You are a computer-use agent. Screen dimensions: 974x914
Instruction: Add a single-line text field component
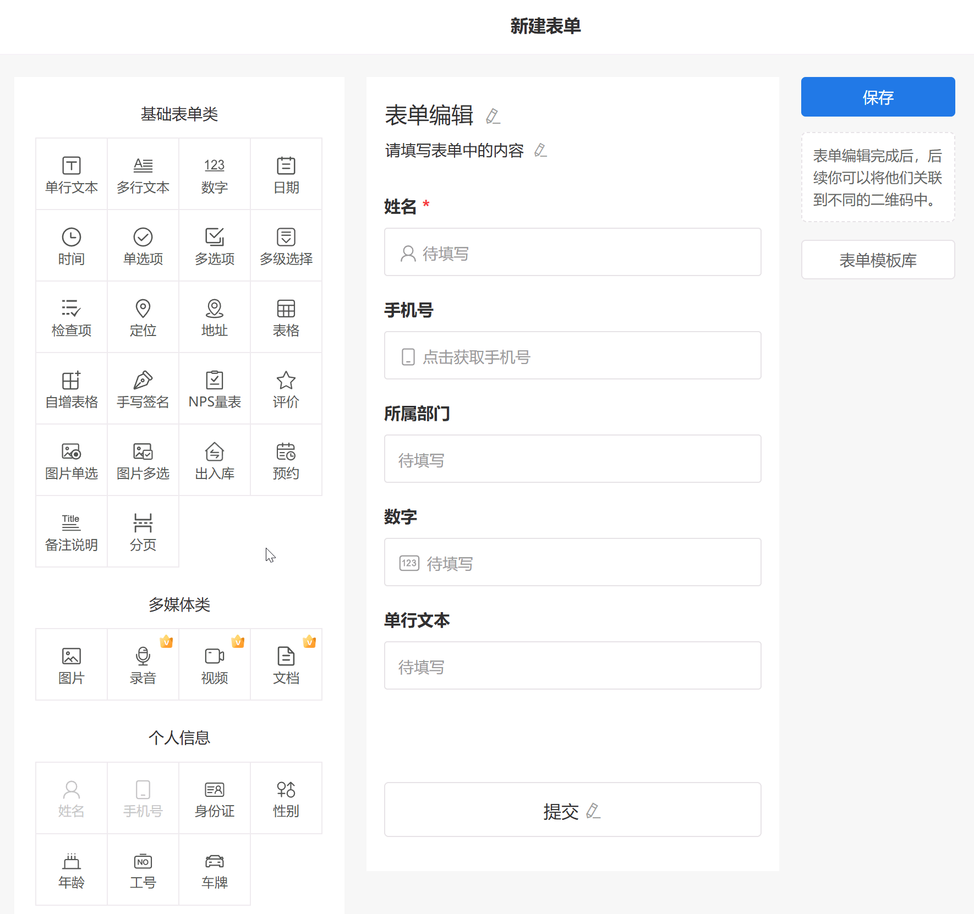coord(72,174)
